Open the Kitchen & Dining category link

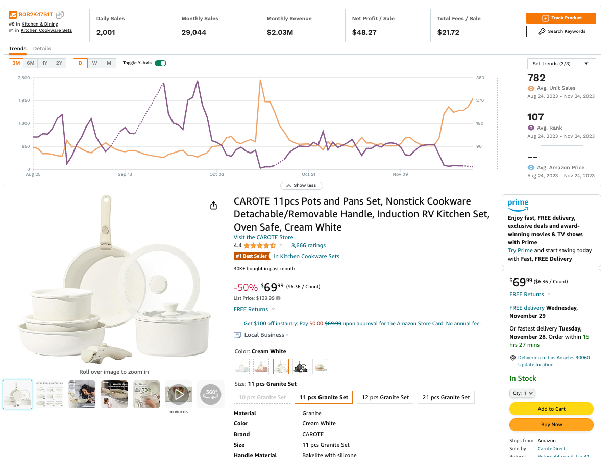(x=40, y=24)
